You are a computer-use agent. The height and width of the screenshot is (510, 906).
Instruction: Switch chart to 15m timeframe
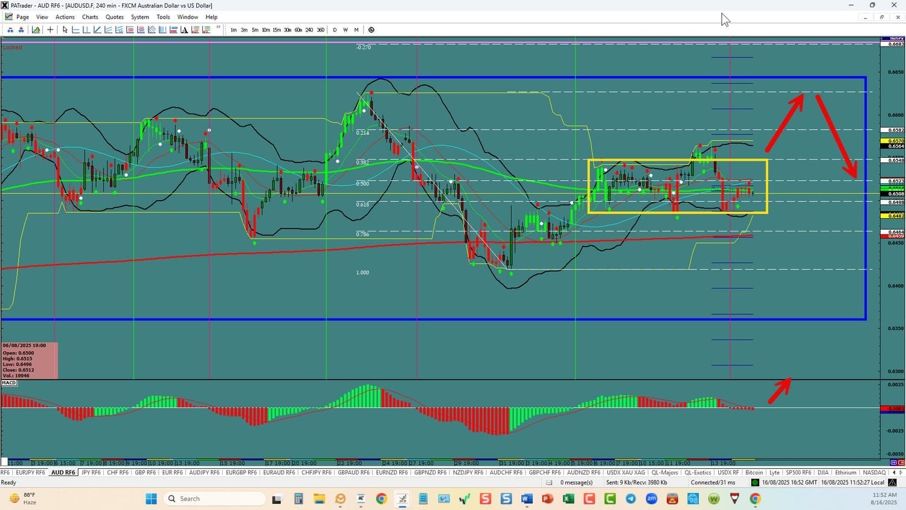coord(277,30)
